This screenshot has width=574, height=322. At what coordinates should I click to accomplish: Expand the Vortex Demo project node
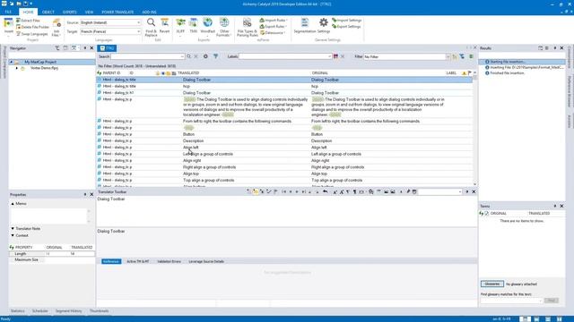(x=16, y=68)
